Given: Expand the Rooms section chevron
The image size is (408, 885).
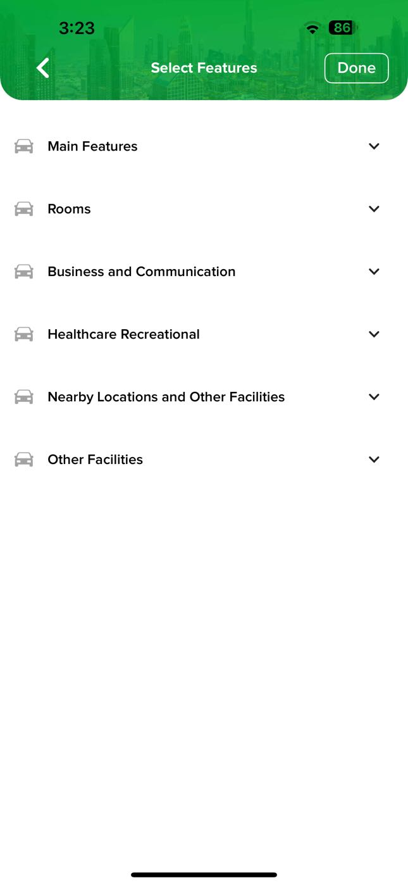Looking at the screenshot, I should pos(374,209).
